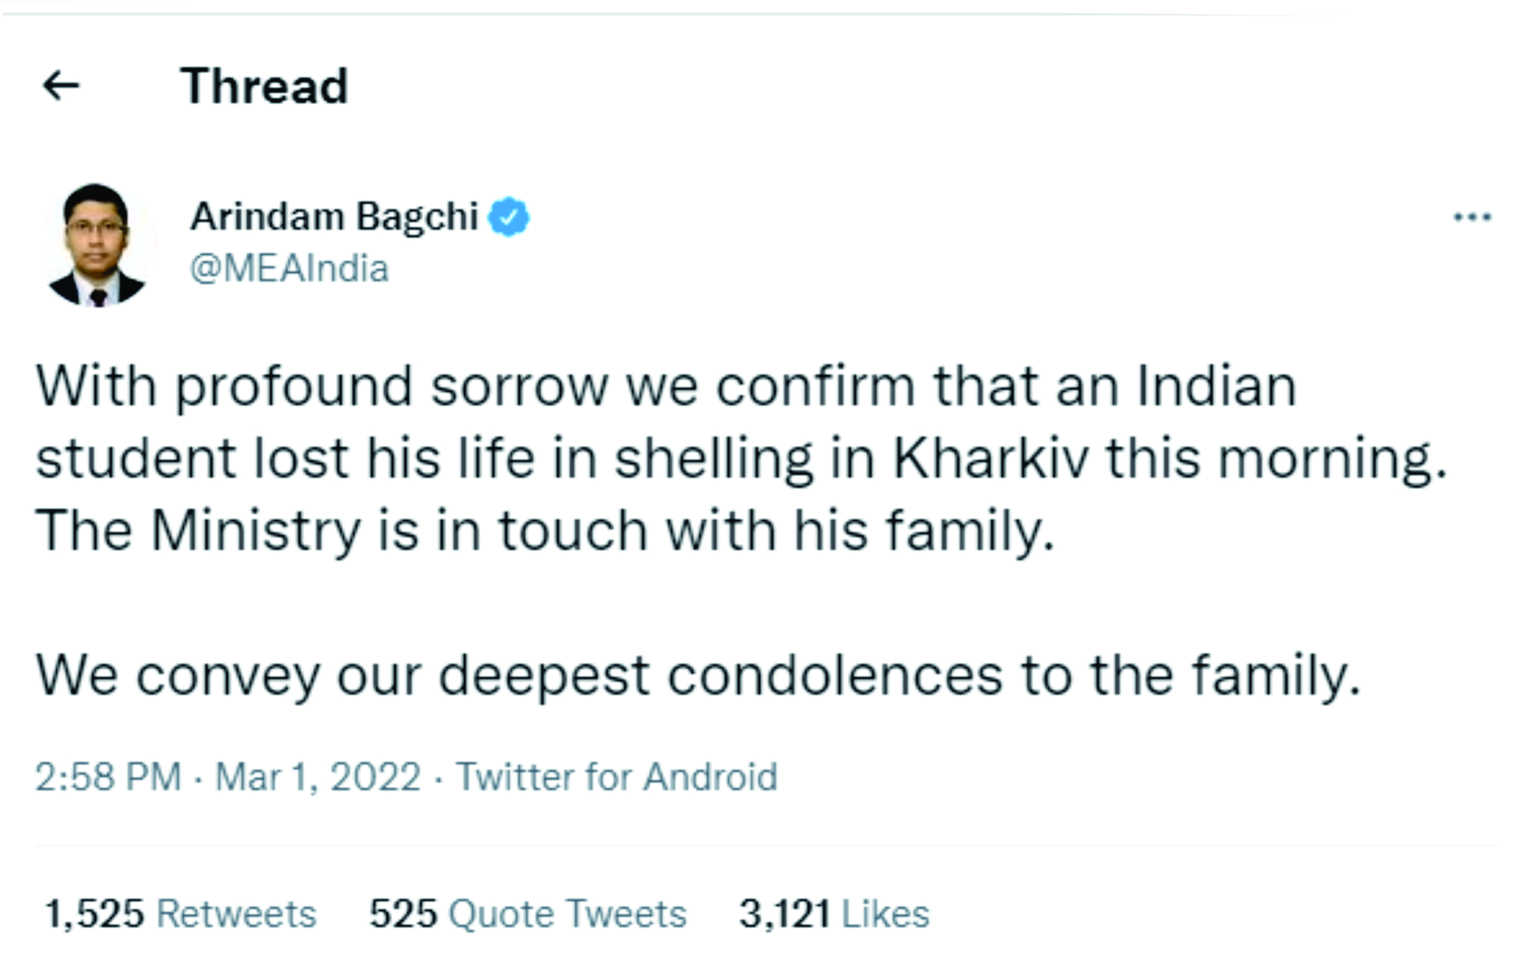Click the word Retweets label
The image size is (1538, 975).
tap(237, 914)
